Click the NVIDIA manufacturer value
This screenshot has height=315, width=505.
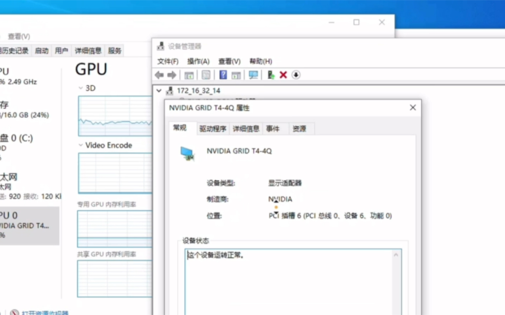280,199
